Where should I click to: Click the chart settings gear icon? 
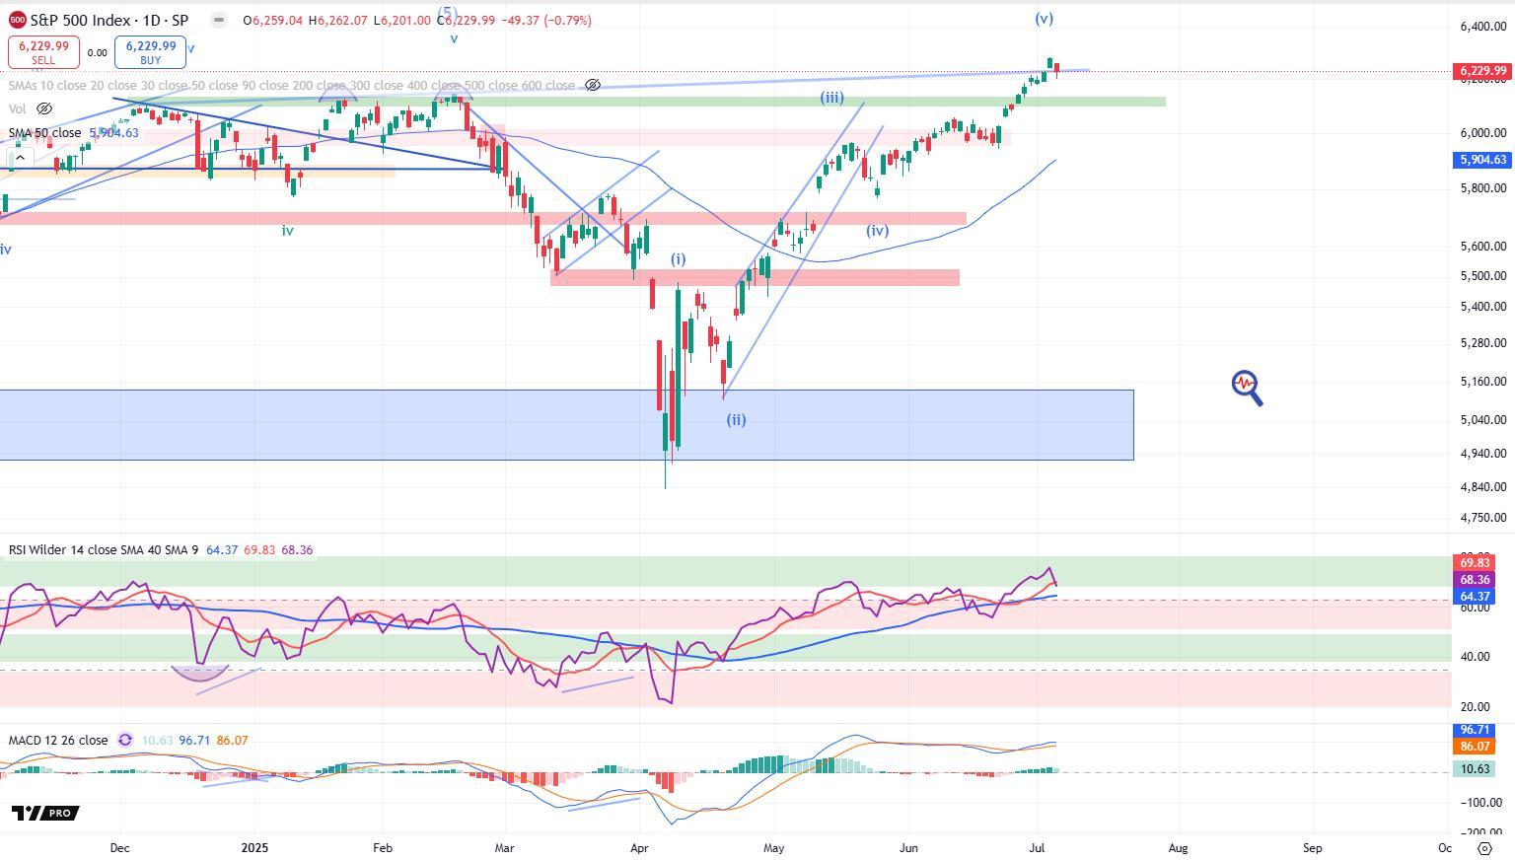1484,848
